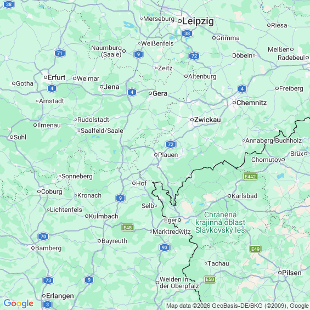Click the A72 shield near Plauen
Viewport: 310px width, 310px height.
[171, 144]
